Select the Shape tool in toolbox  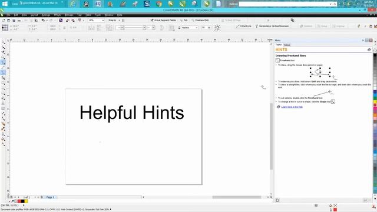point(3,47)
